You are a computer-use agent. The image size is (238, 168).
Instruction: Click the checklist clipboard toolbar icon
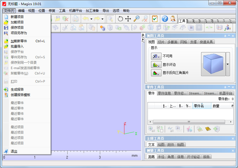click(155, 19)
